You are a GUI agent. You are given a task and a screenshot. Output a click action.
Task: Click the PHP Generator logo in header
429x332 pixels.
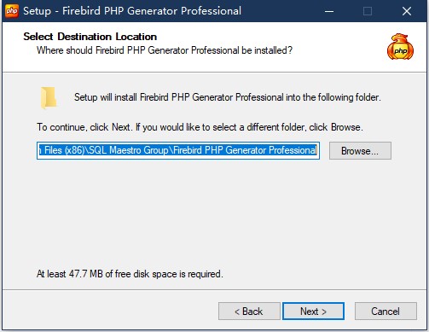[400, 47]
